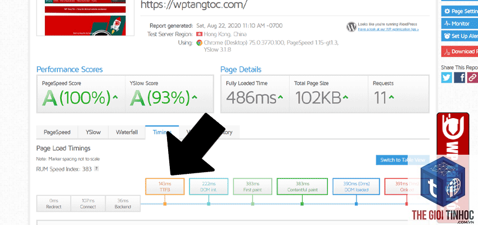The image size is (478, 225).
Task: Click the Chrome browser icon
Action: [x=200, y=43]
